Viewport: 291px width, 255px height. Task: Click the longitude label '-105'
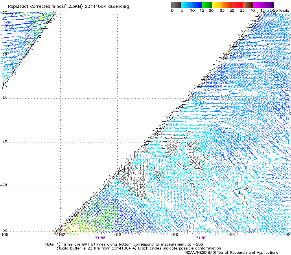tap(4, 235)
